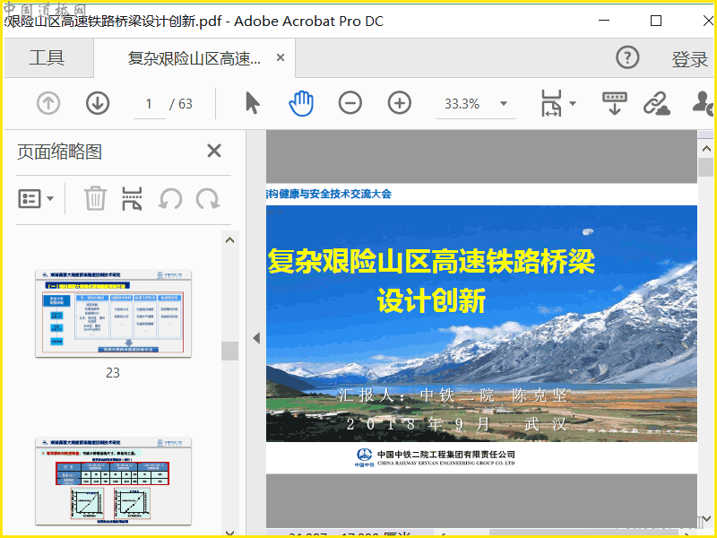
Task: Click the read mode keyboard-download icon
Action: [615, 103]
